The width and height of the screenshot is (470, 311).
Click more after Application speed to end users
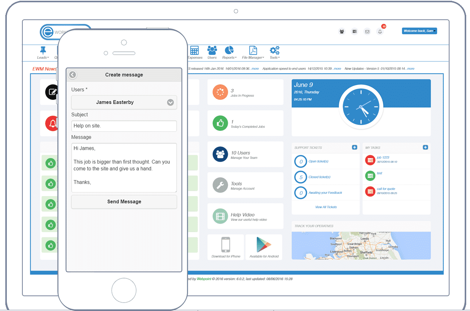click(x=337, y=69)
